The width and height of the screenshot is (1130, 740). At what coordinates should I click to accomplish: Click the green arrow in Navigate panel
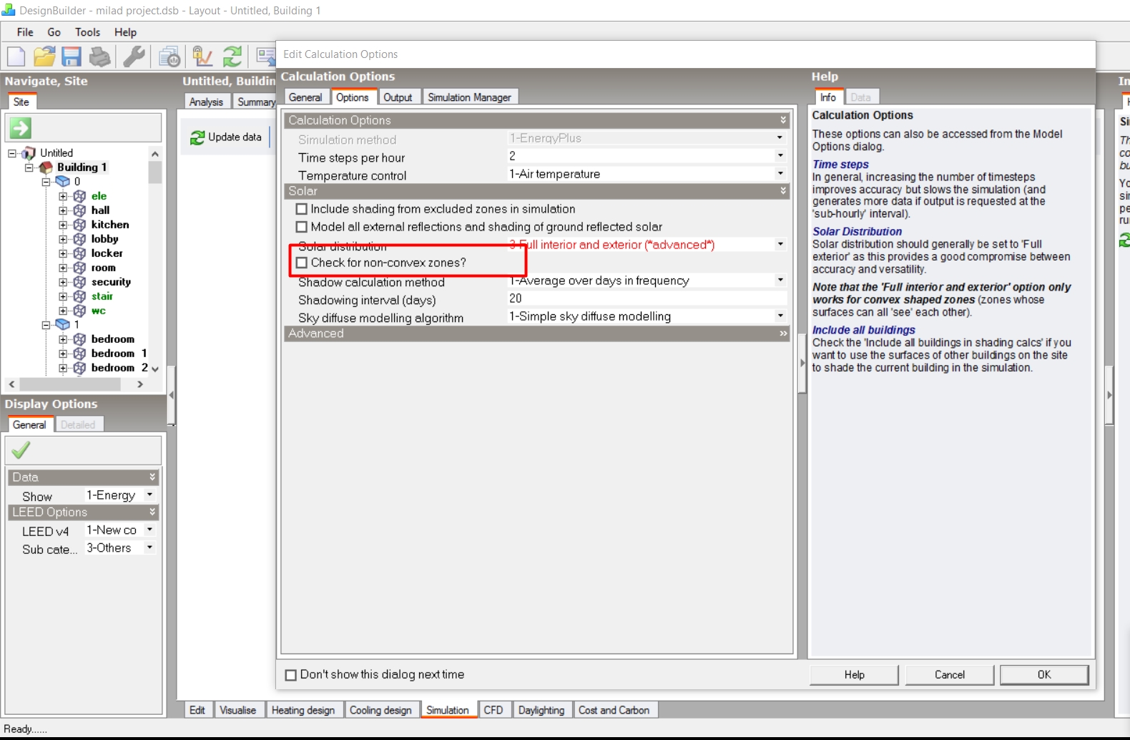pos(20,128)
